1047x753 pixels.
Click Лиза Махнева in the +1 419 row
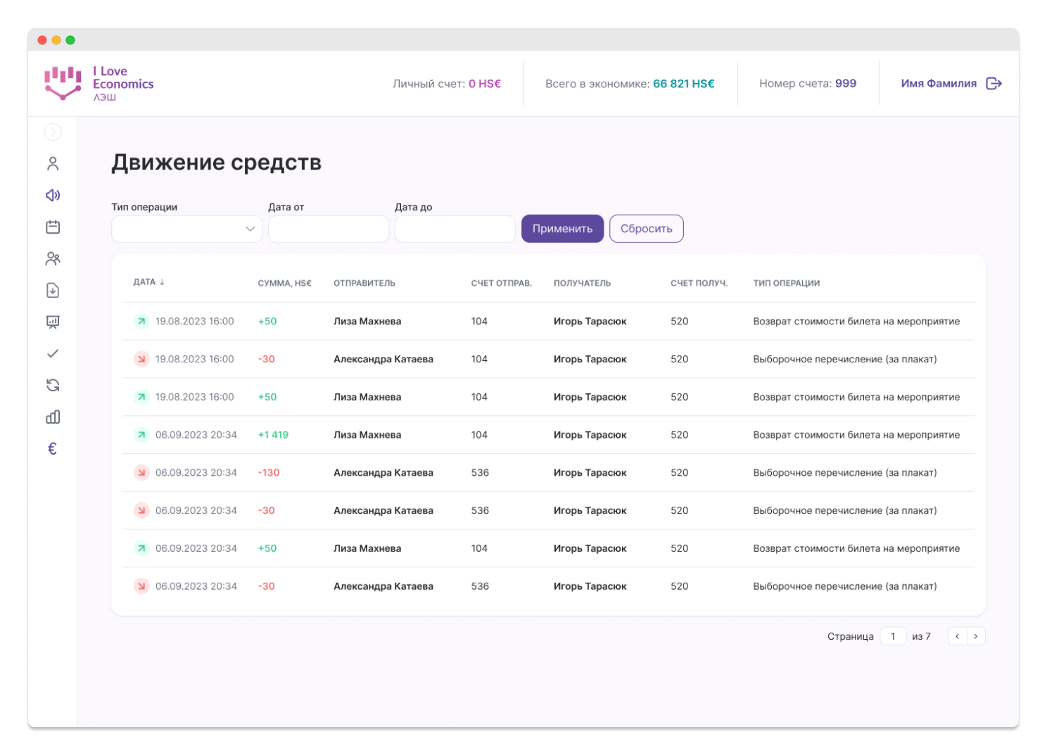click(x=367, y=435)
